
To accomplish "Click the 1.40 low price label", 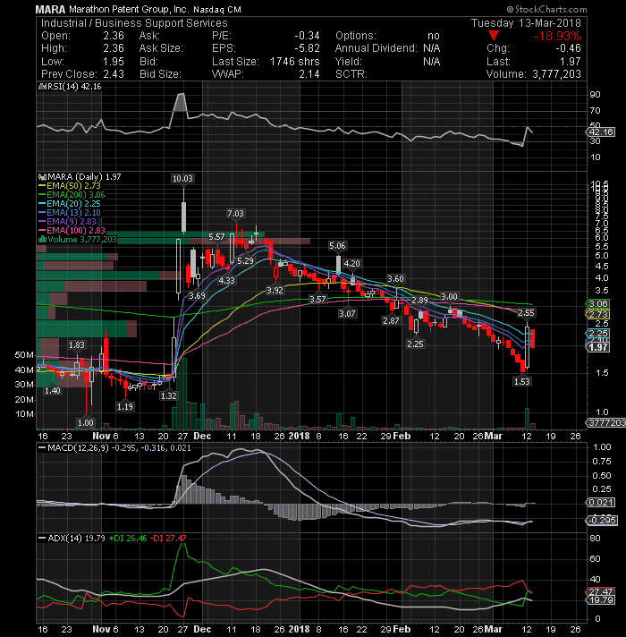I will click(53, 391).
